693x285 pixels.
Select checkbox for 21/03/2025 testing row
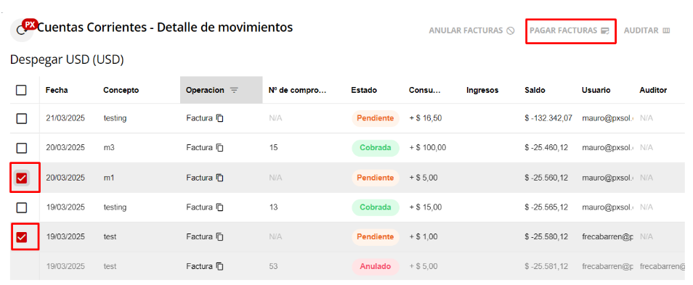tap(21, 118)
